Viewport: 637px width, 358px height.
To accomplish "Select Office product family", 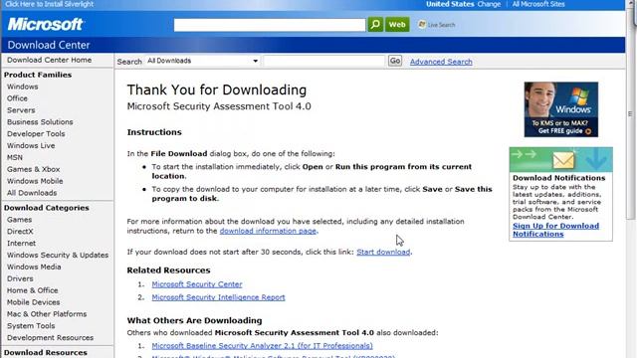I will [17, 98].
